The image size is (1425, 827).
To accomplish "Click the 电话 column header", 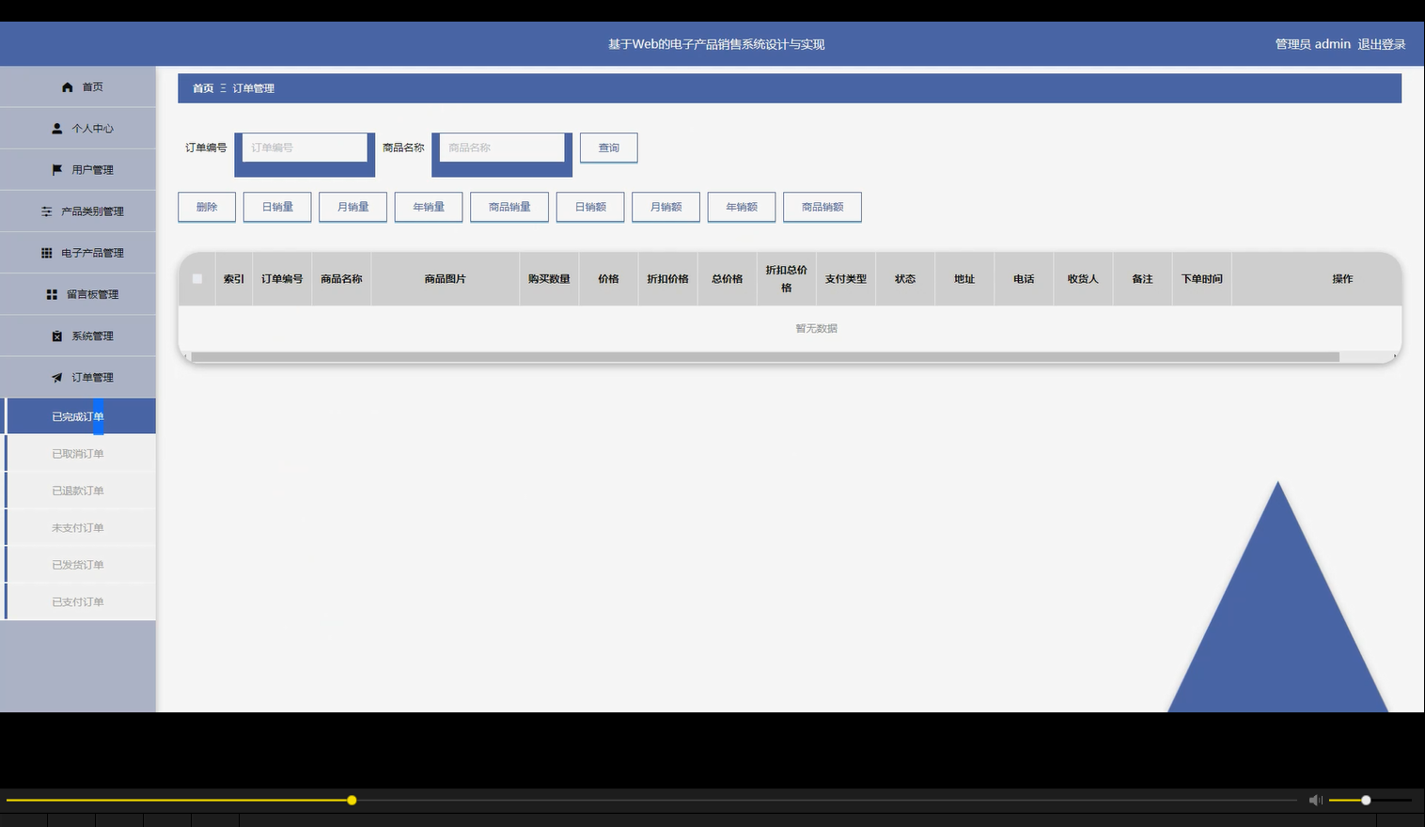I will pyautogui.click(x=1024, y=279).
